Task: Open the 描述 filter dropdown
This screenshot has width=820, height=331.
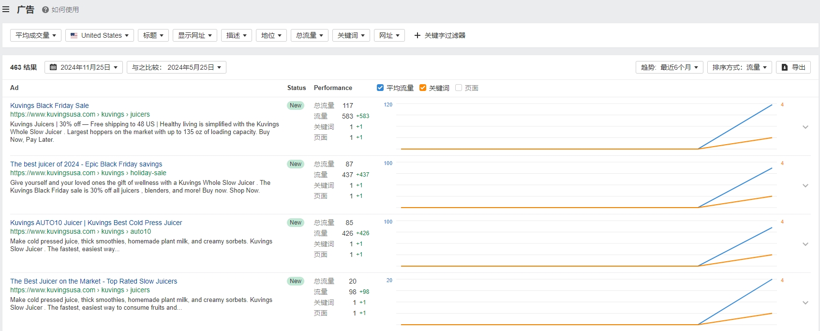Action: pyautogui.click(x=237, y=35)
